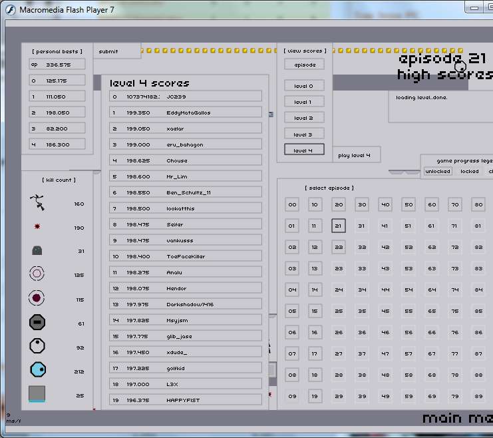Switch score view to level 2
The height and width of the screenshot is (438, 493).
tap(303, 118)
